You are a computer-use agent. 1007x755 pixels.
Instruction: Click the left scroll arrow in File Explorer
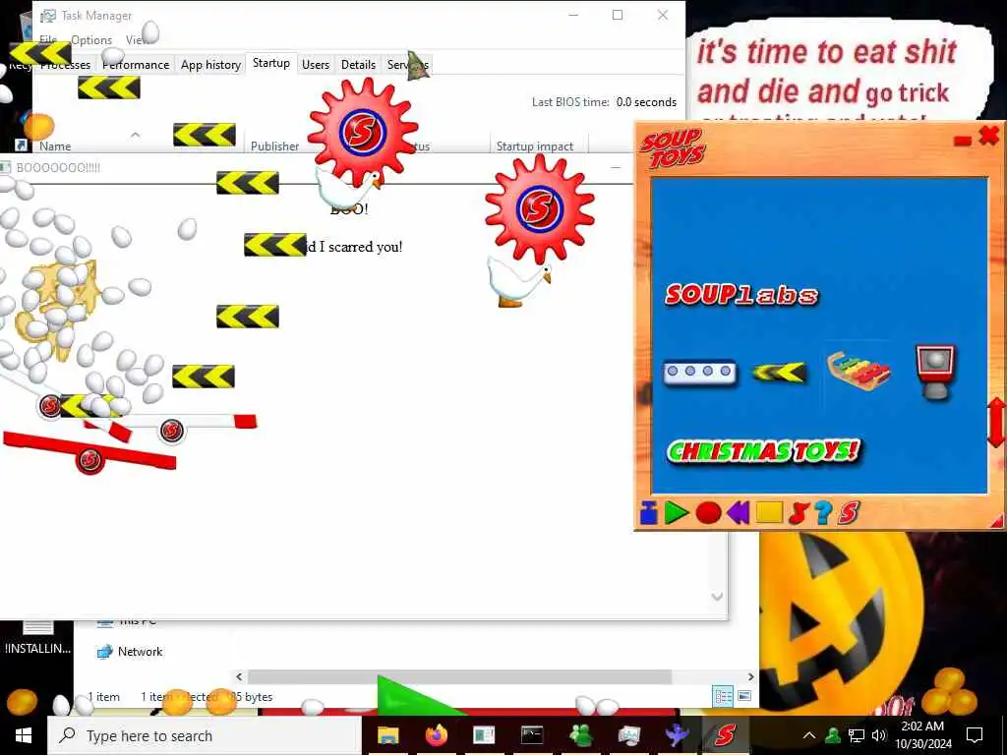(x=240, y=676)
